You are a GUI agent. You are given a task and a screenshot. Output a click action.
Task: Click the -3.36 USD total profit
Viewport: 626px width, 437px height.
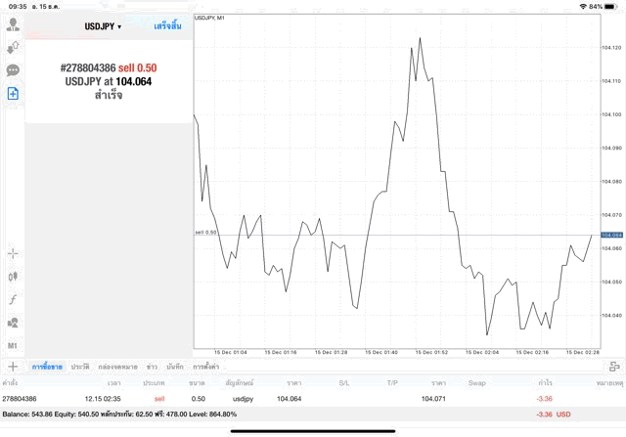tap(554, 415)
